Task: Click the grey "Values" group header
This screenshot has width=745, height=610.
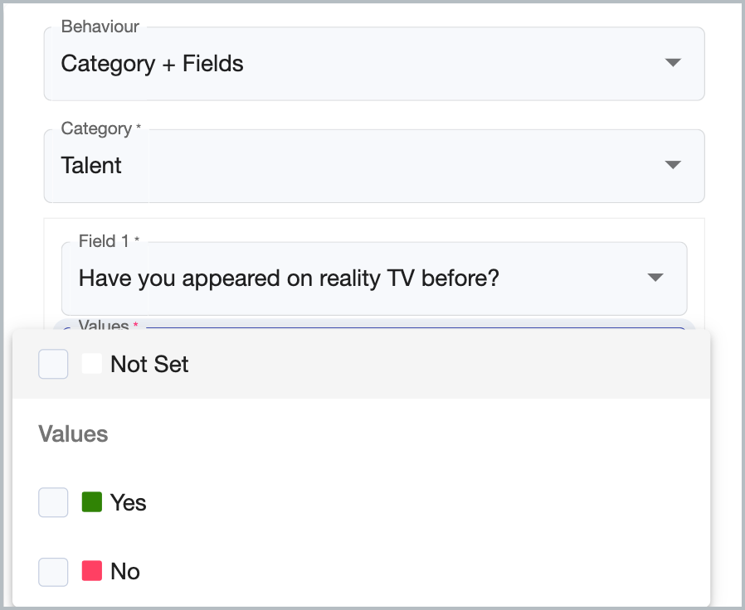Action: [x=73, y=434]
